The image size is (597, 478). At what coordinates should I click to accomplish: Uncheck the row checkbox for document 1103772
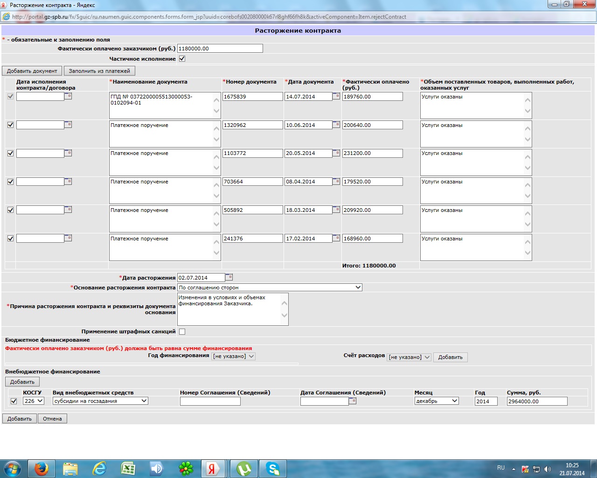pyautogui.click(x=10, y=153)
